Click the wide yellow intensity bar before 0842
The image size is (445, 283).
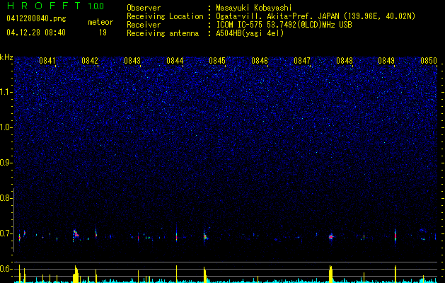76,275
